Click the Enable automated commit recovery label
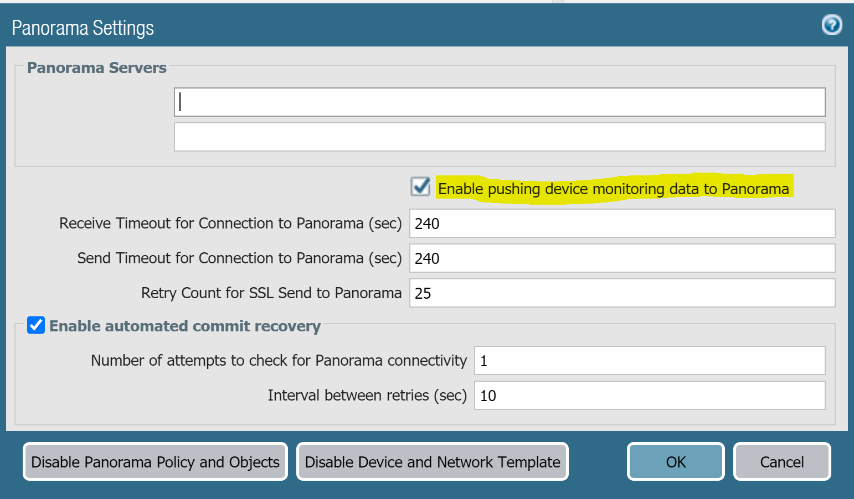The image size is (854, 499). [x=185, y=326]
